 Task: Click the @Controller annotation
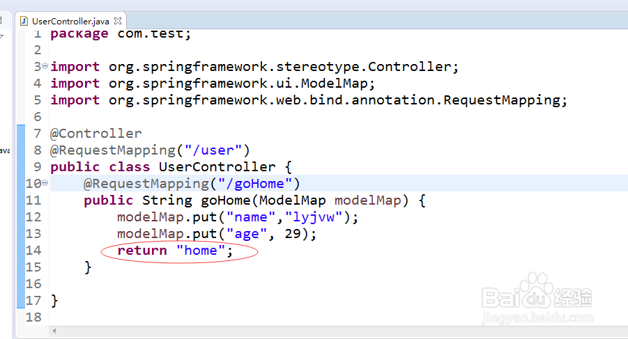tap(96, 134)
